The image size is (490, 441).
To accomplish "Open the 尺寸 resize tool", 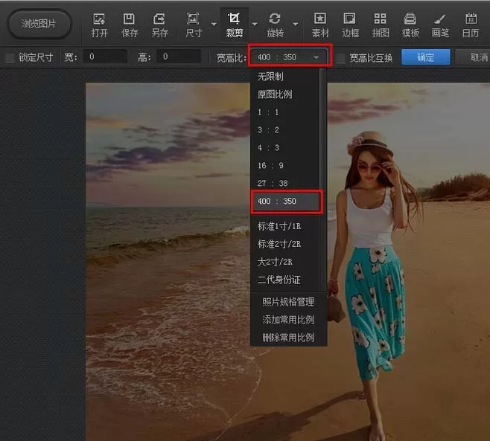I will click(194, 25).
